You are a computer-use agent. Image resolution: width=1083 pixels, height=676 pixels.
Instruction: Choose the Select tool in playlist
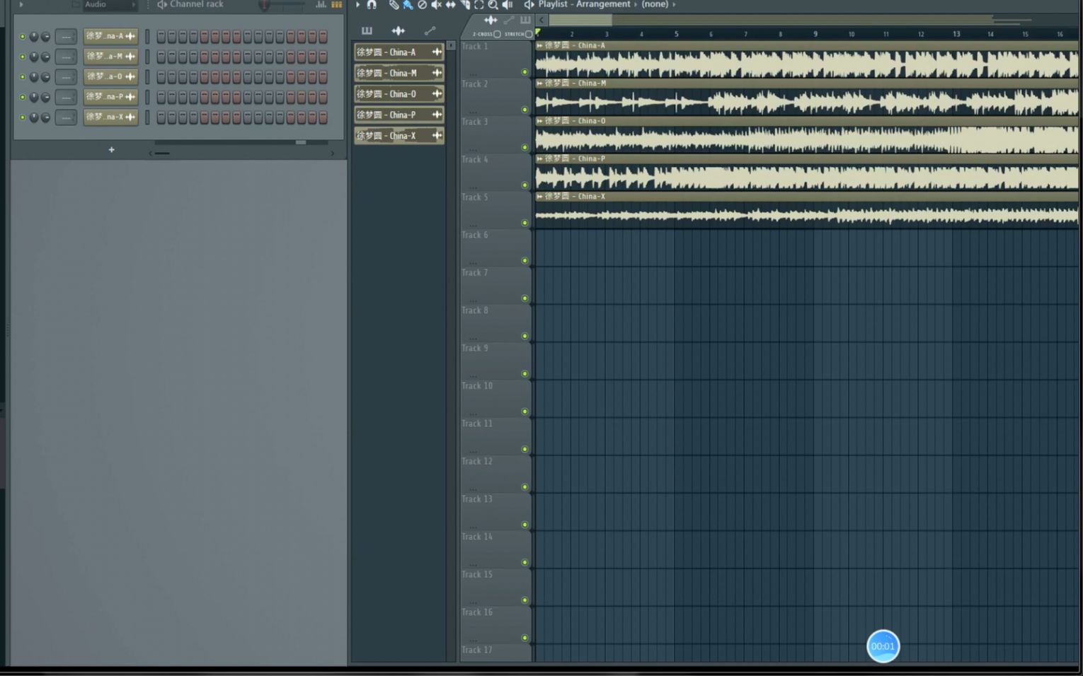coord(479,4)
